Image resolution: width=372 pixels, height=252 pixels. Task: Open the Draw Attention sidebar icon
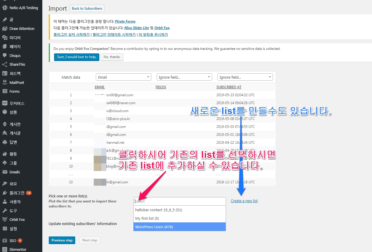pos(5,28)
